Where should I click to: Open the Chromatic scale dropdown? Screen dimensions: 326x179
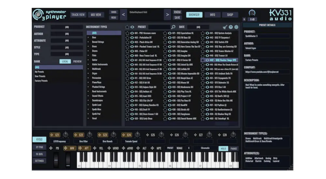pyautogui.click(x=205, y=148)
